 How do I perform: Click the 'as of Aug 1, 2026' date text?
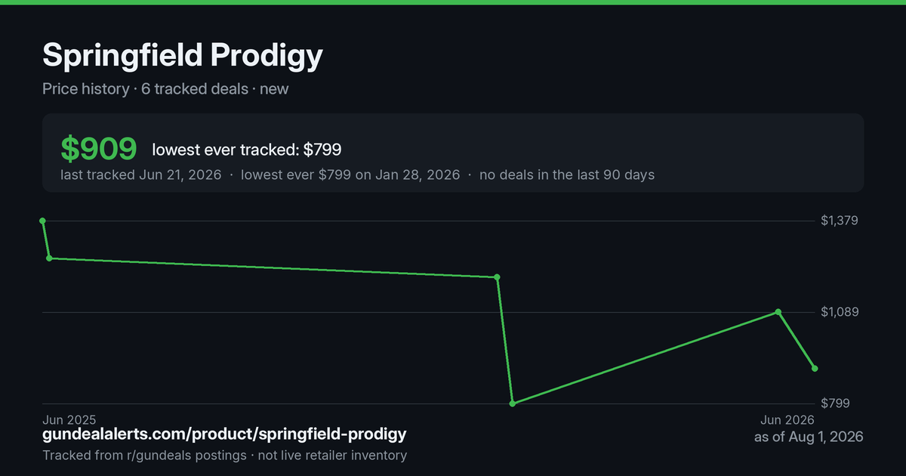pos(809,437)
